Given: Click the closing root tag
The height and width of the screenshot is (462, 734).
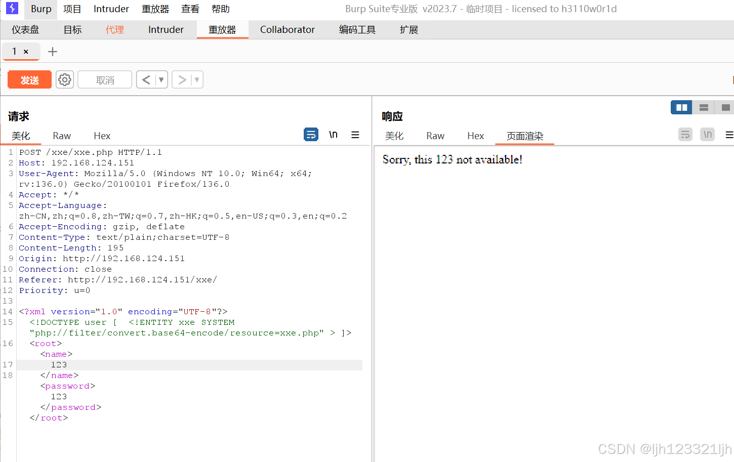Looking at the screenshot, I should (x=49, y=418).
